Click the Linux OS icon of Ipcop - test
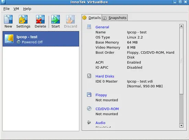This screenshot has height=140, width=189. pyautogui.click(x=9, y=39)
